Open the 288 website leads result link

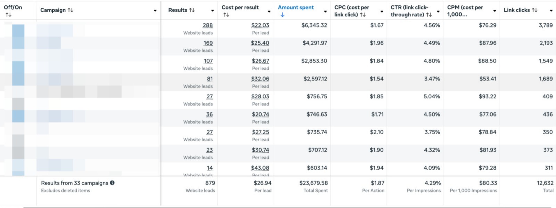(x=207, y=25)
